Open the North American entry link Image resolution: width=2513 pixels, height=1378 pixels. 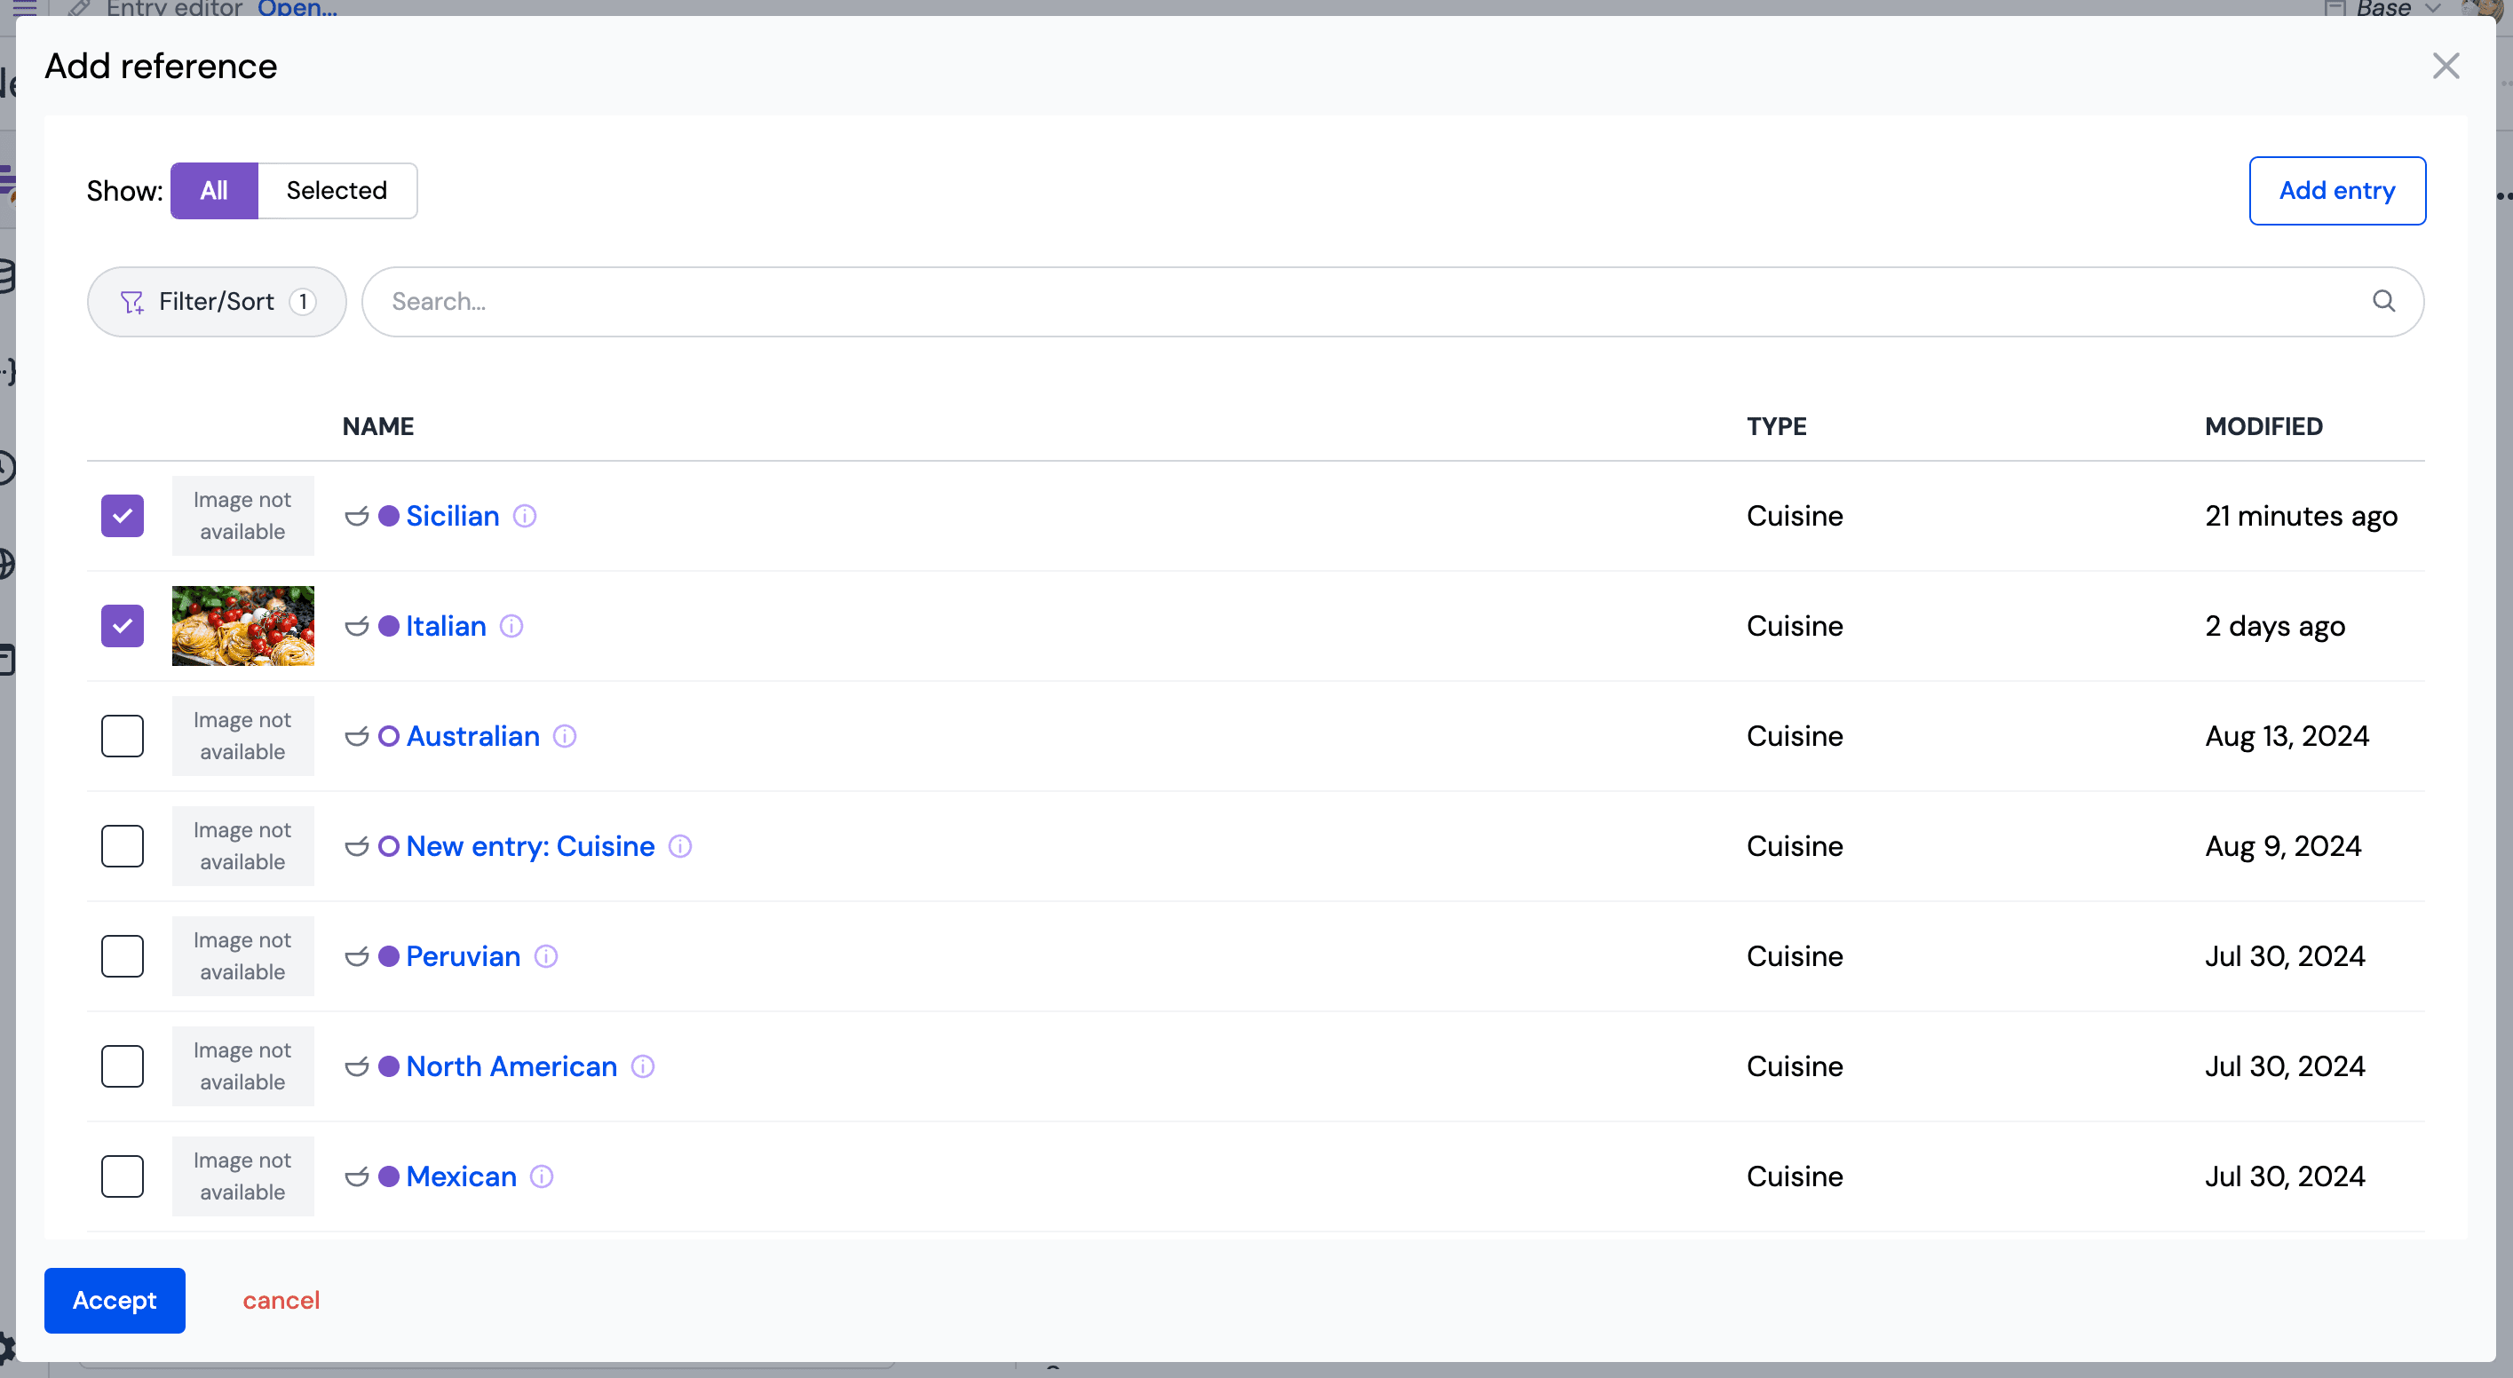click(512, 1067)
